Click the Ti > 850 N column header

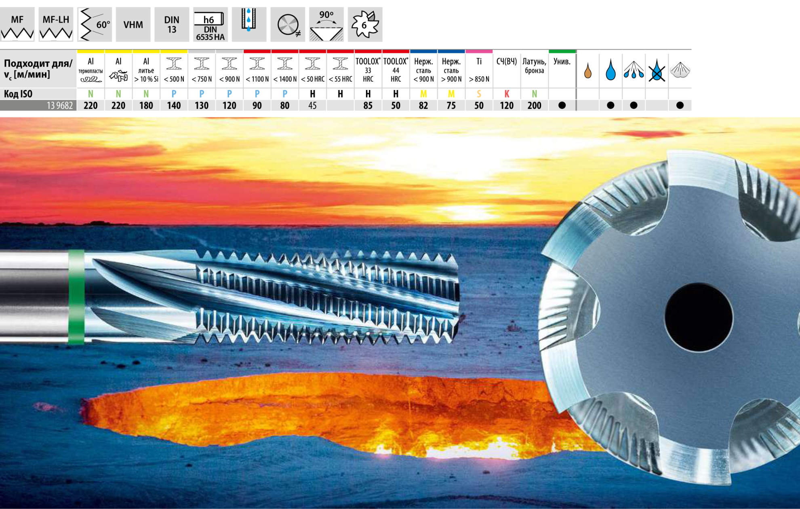click(x=479, y=69)
